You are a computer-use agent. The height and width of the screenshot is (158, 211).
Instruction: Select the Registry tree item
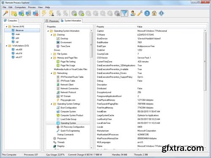pos(61,146)
